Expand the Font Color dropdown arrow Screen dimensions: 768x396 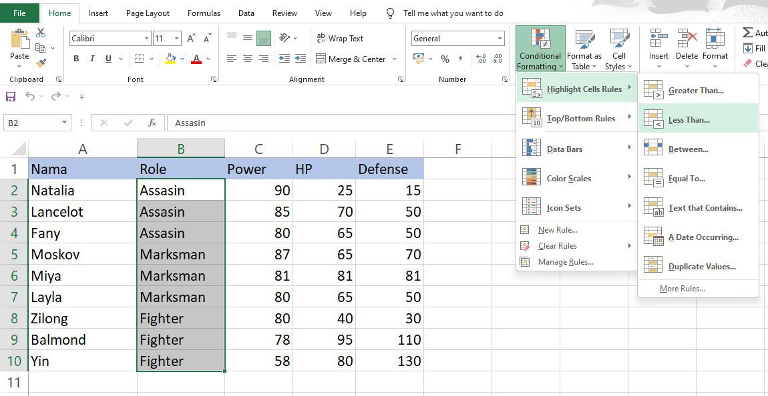(208, 59)
